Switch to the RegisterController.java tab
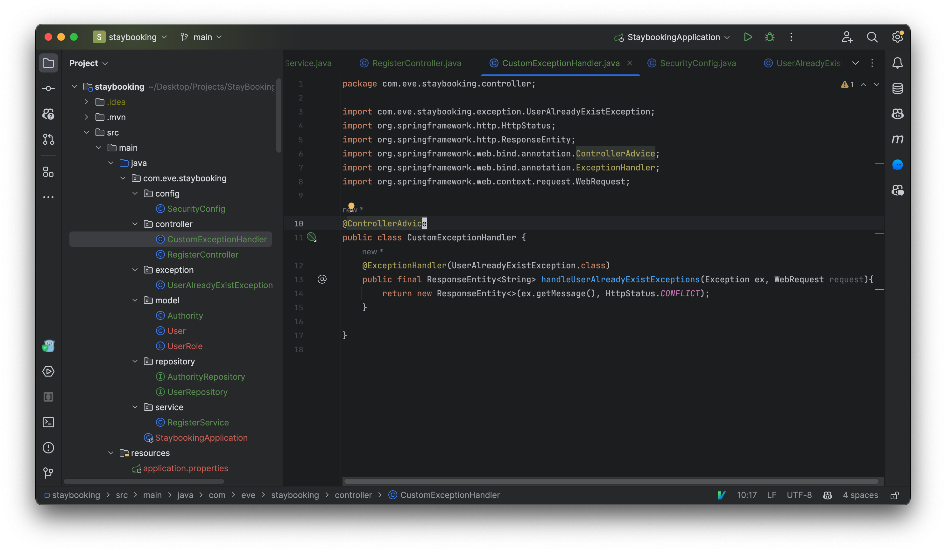This screenshot has width=946, height=552. (x=417, y=63)
